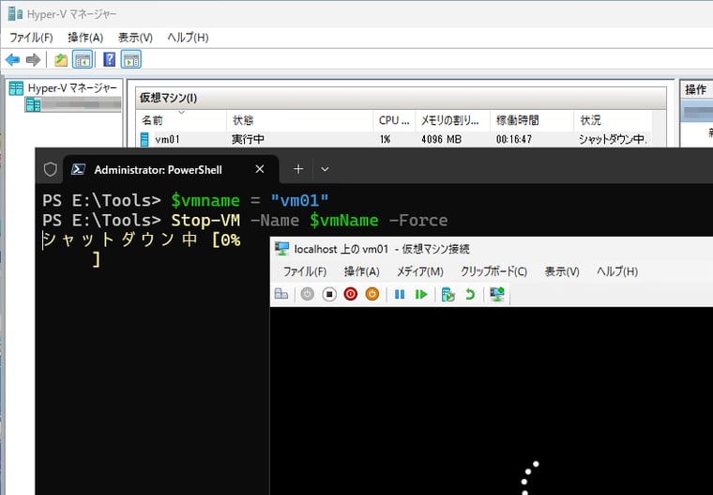
Task: Select the vm01 virtual machine row
Action: [395, 139]
